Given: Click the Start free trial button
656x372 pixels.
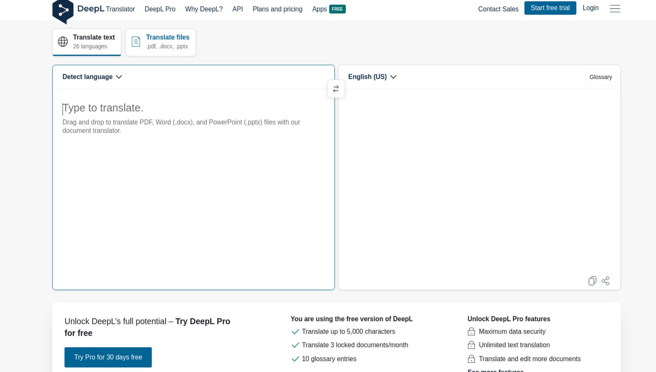Looking at the screenshot, I should (x=550, y=8).
